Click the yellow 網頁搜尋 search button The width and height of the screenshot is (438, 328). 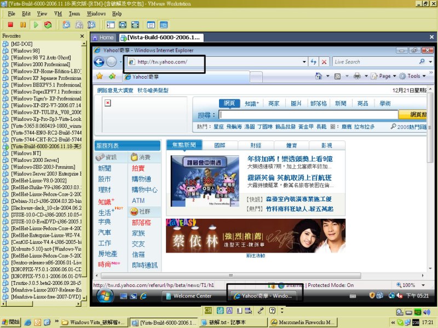(x=413, y=115)
